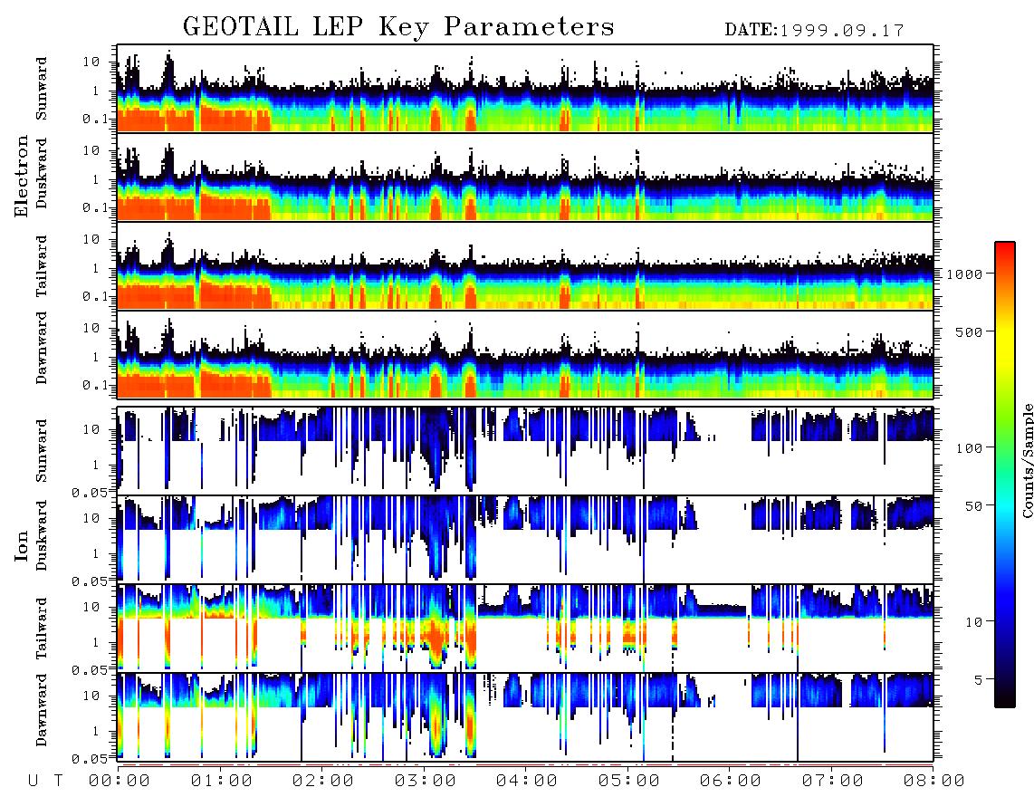This screenshot has width=1034, height=797.
Task: Click the Ion Dawnward spectrogram panel
Action: tap(525, 716)
